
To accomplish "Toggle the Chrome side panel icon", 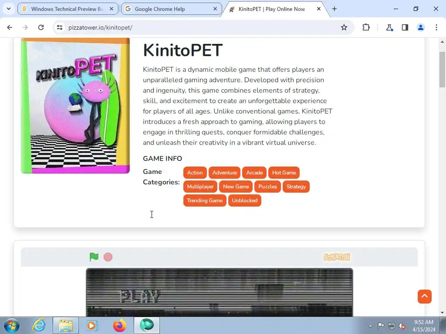I will 405,27.
